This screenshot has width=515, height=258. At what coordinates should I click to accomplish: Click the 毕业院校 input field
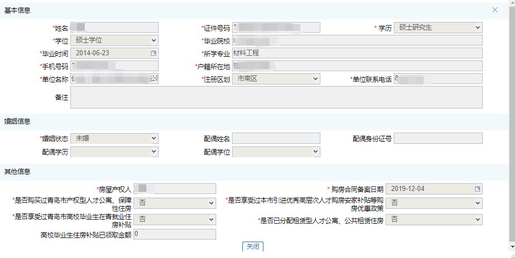357,40
